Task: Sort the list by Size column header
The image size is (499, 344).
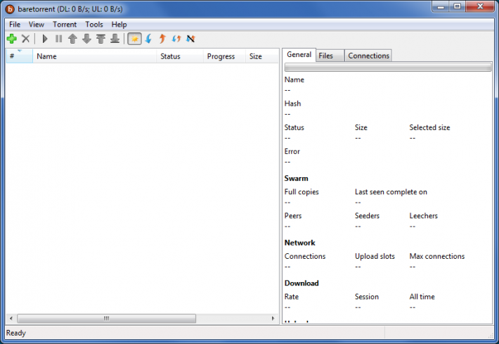Action: tap(262, 56)
